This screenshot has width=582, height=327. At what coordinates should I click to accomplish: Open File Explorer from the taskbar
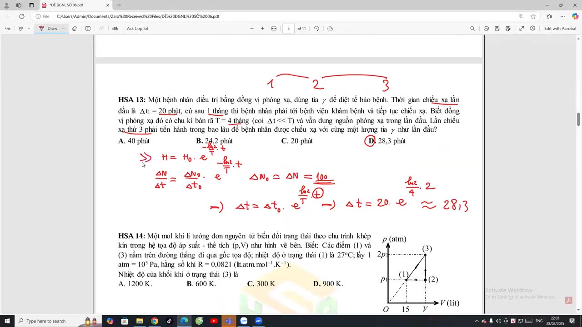pos(140,321)
